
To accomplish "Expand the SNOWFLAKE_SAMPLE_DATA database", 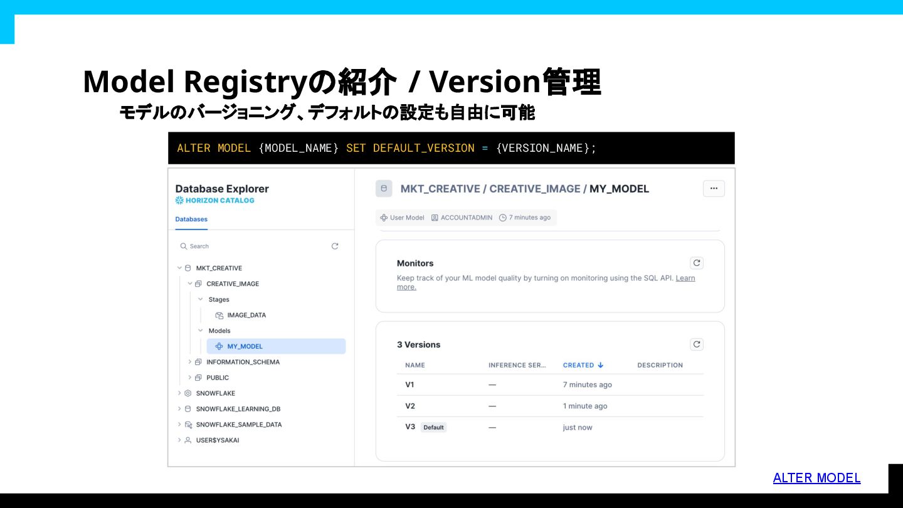I will click(x=179, y=425).
